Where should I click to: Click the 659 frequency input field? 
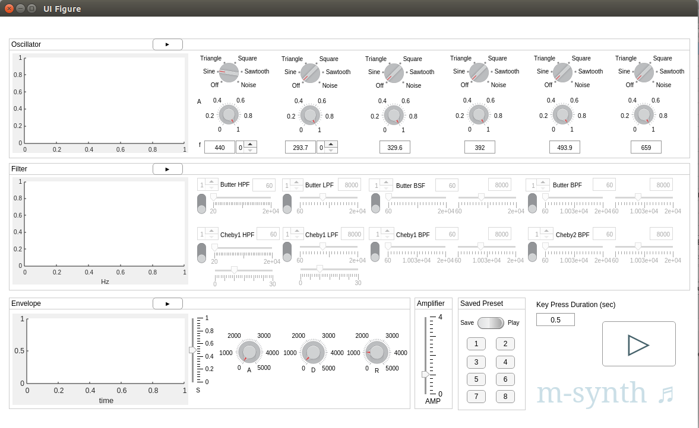[x=646, y=148]
